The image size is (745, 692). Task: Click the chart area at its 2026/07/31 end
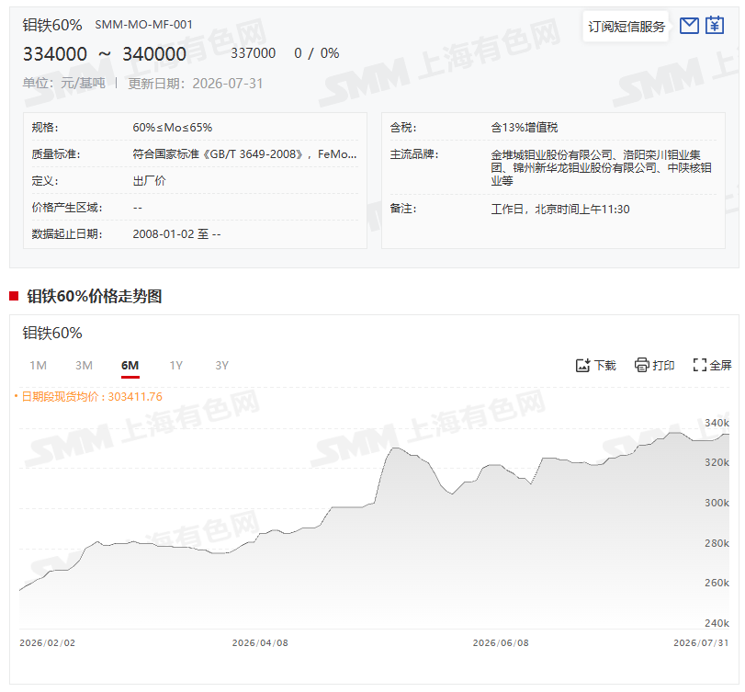[728, 435]
